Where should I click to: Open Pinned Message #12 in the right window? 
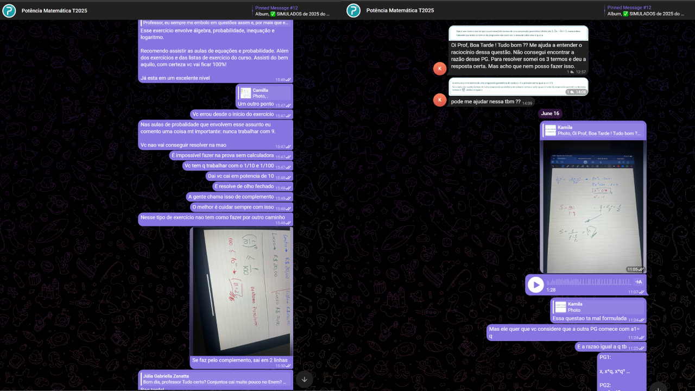(646, 10)
